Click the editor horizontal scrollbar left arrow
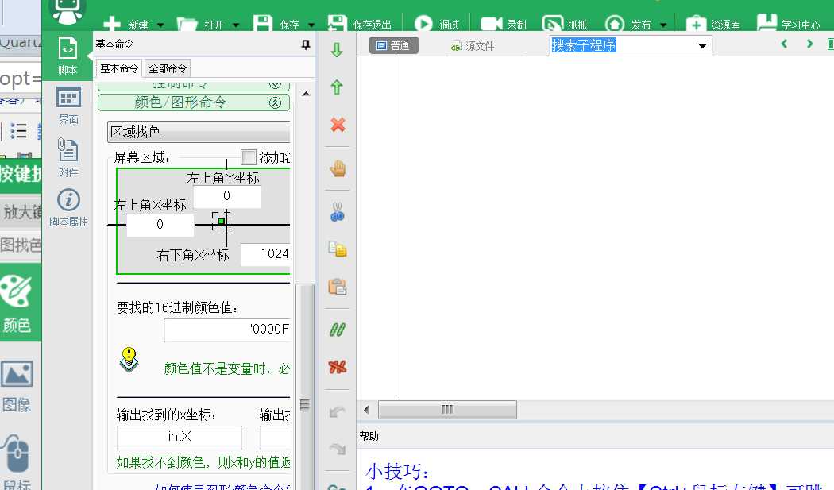Viewport: 834px width, 490px height. (x=366, y=410)
